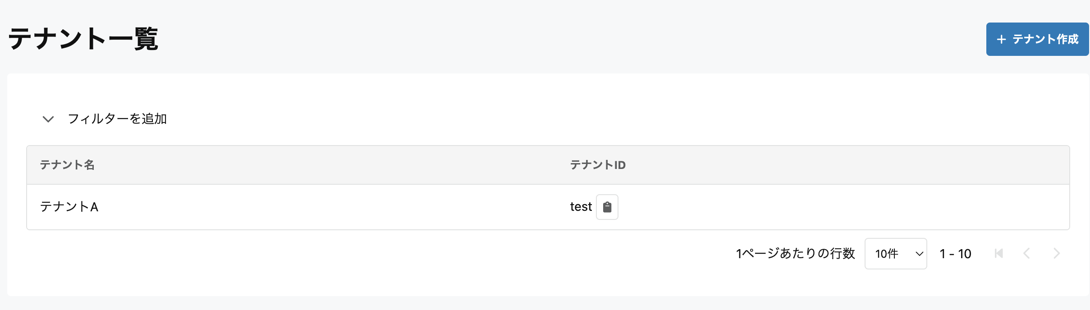Click the first-page pagination icon

click(999, 254)
